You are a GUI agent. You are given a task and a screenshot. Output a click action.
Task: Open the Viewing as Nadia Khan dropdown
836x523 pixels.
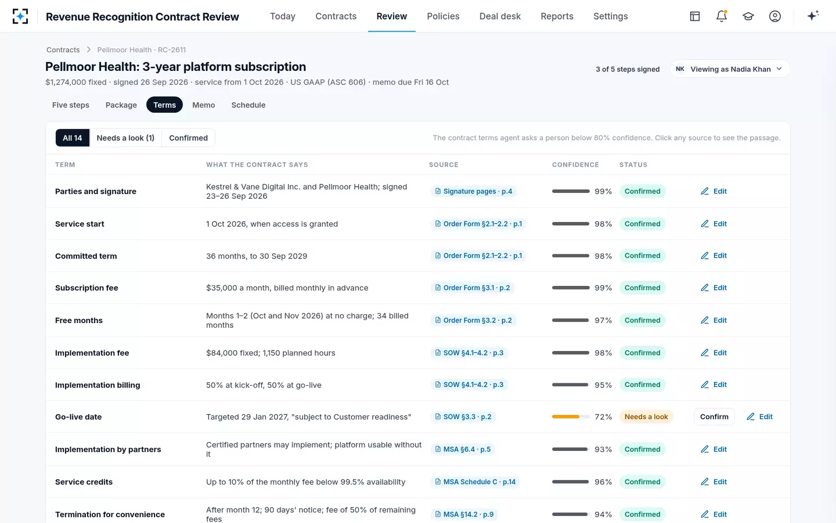730,69
